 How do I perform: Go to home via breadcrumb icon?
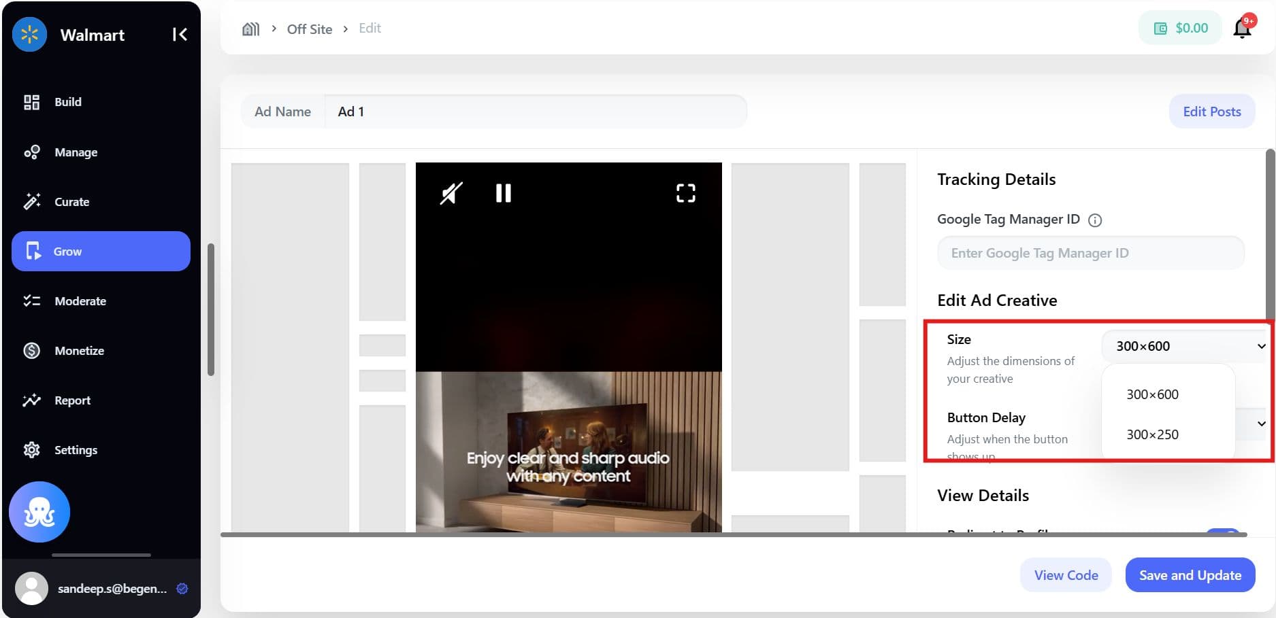coord(251,29)
